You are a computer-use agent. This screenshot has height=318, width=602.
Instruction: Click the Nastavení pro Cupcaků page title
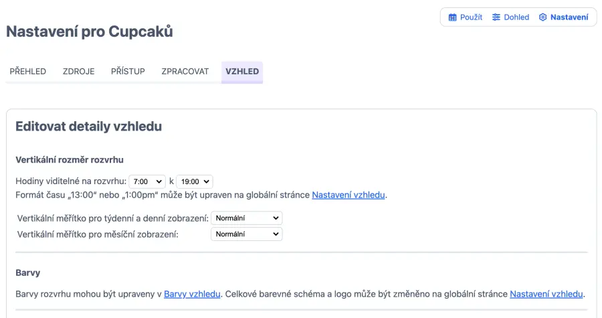[90, 31]
